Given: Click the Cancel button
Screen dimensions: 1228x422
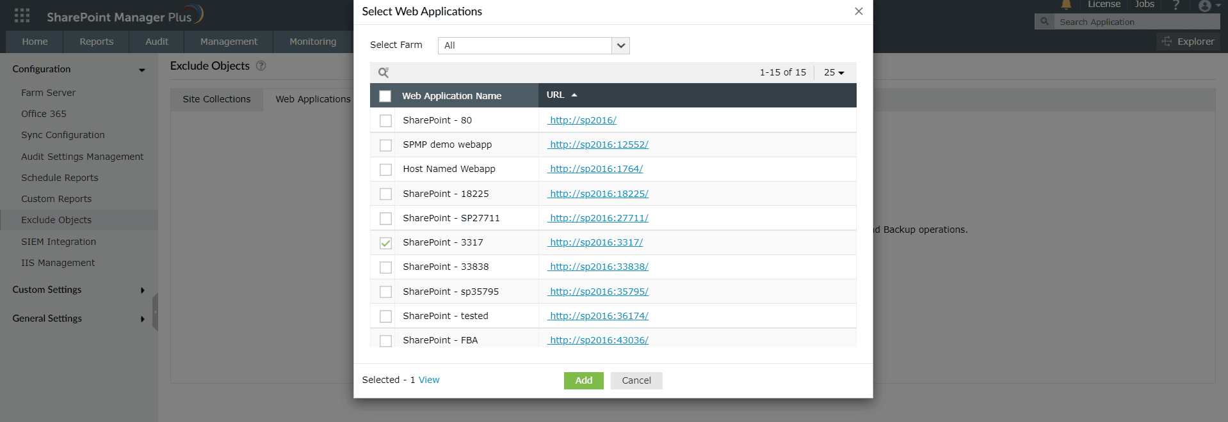Looking at the screenshot, I should pyautogui.click(x=636, y=380).
